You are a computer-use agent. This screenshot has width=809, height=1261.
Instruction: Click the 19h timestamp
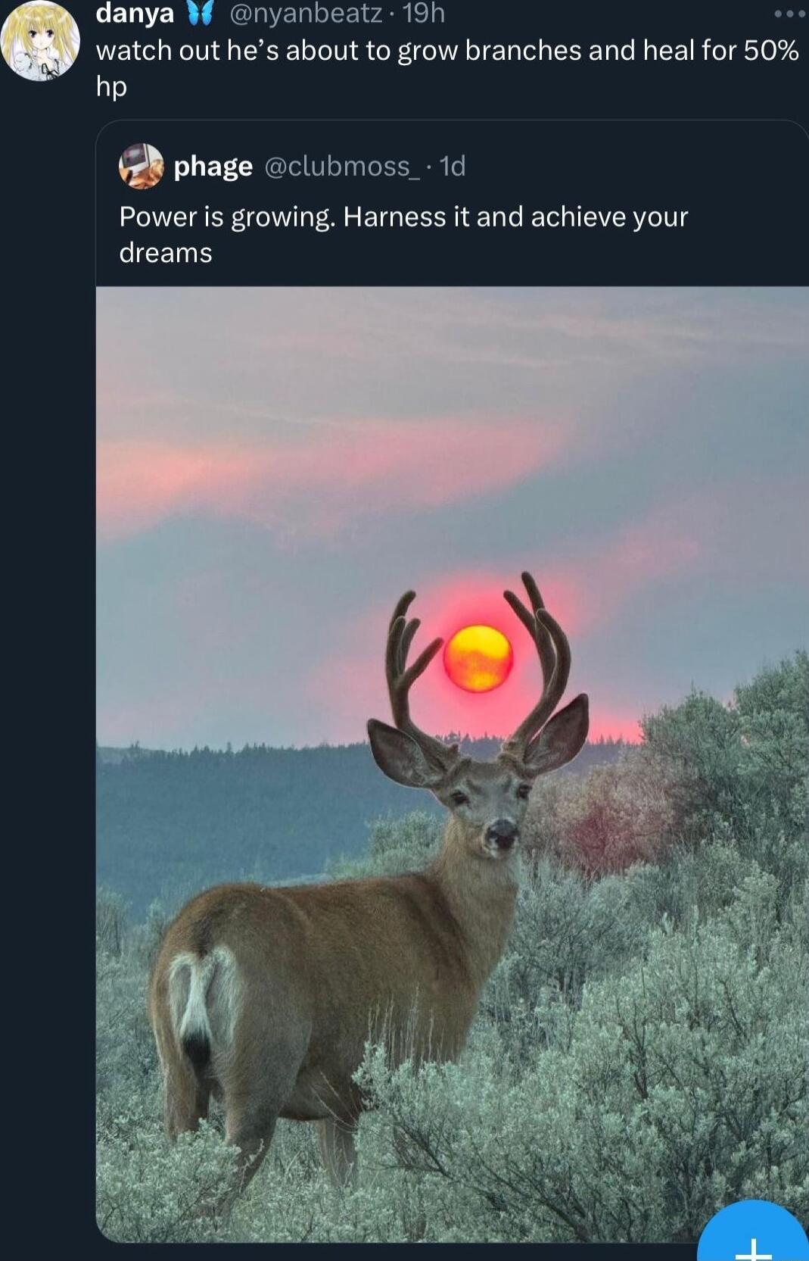point(423,13)
